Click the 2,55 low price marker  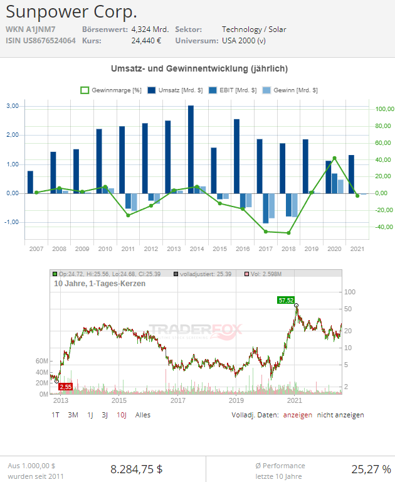point(65,387)
